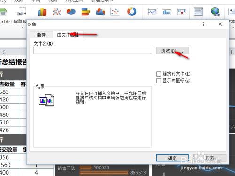Enable 链接到文件 checkbox
The height and width of the screenshot is (176, 235).
click(158, 74)
